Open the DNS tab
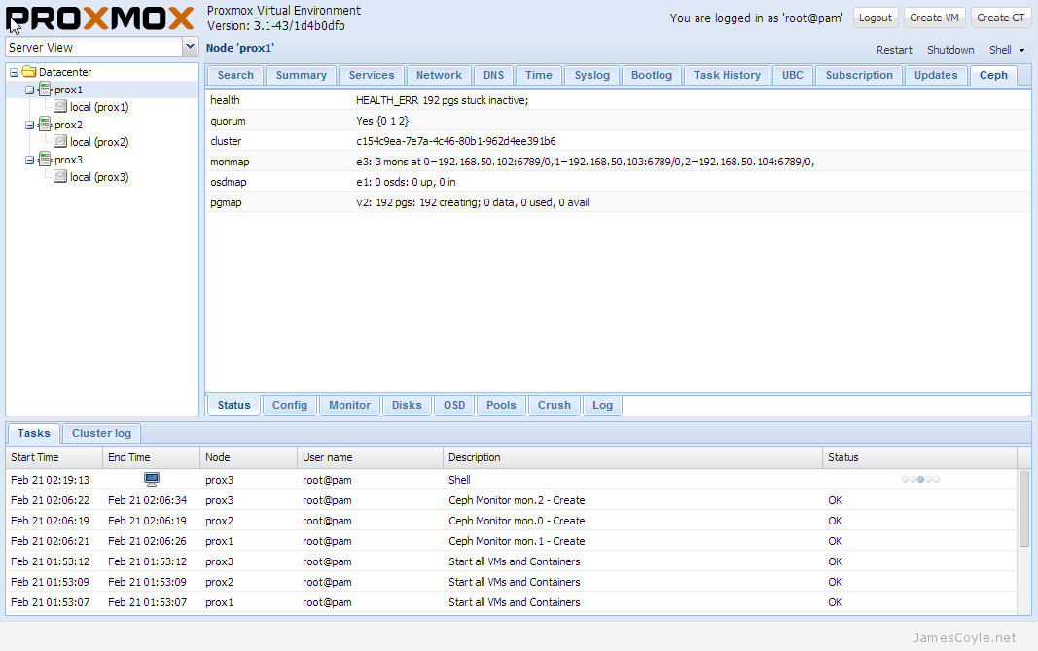 click(x=493, y=76)
